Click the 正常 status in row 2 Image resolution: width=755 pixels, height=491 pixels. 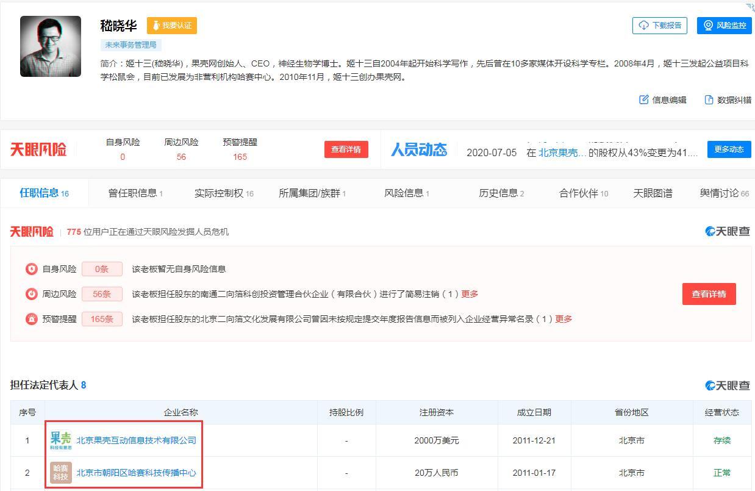pos(722,473)
